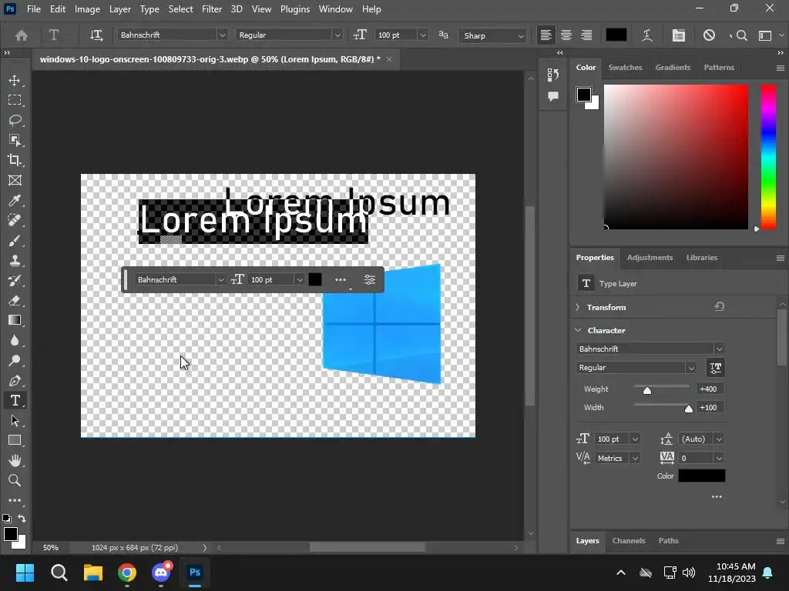The height and width of the screenshot is (591, 789).
Task: Enable right align text
Action: click(x=586, y=35)
